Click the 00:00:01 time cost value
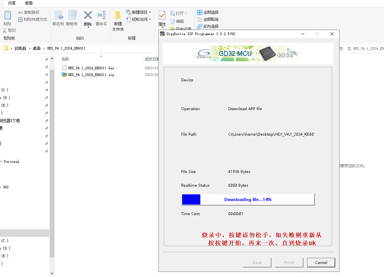The image size is (384, 277). pyautogui.click(x=236, y=214)
